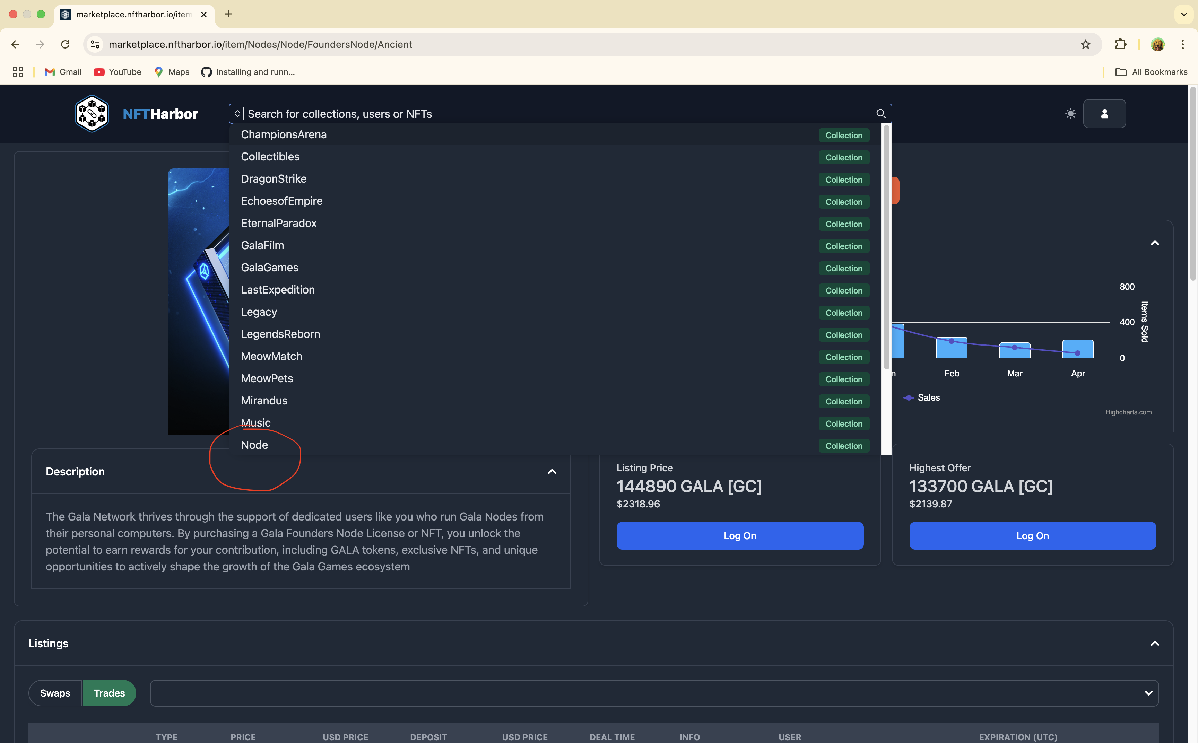Switch to the Trades tab
Image resolution: width=1198 pixels, height=743 pixels.
coord(109,693)
